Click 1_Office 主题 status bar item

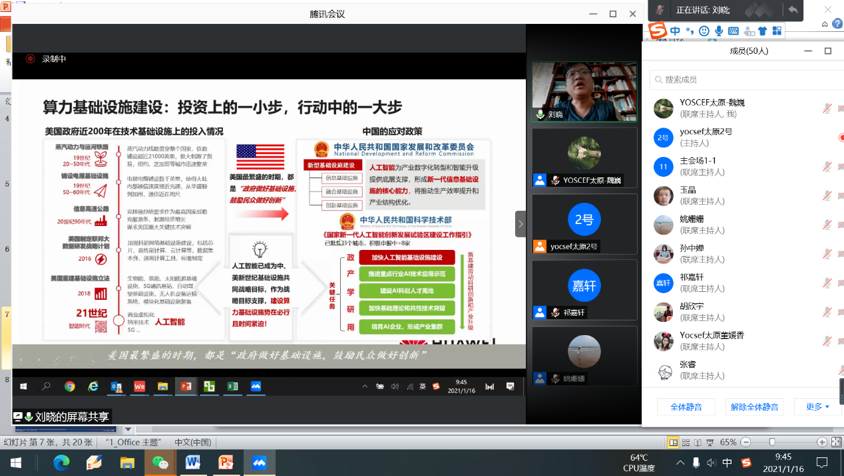pos(134,442)
